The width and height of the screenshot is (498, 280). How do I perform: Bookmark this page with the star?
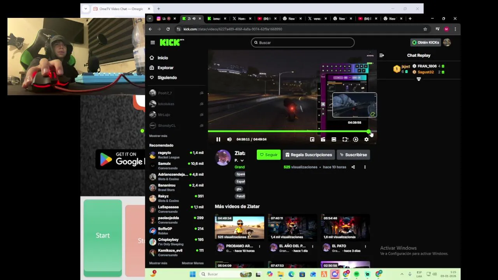[x=425, y=29]
